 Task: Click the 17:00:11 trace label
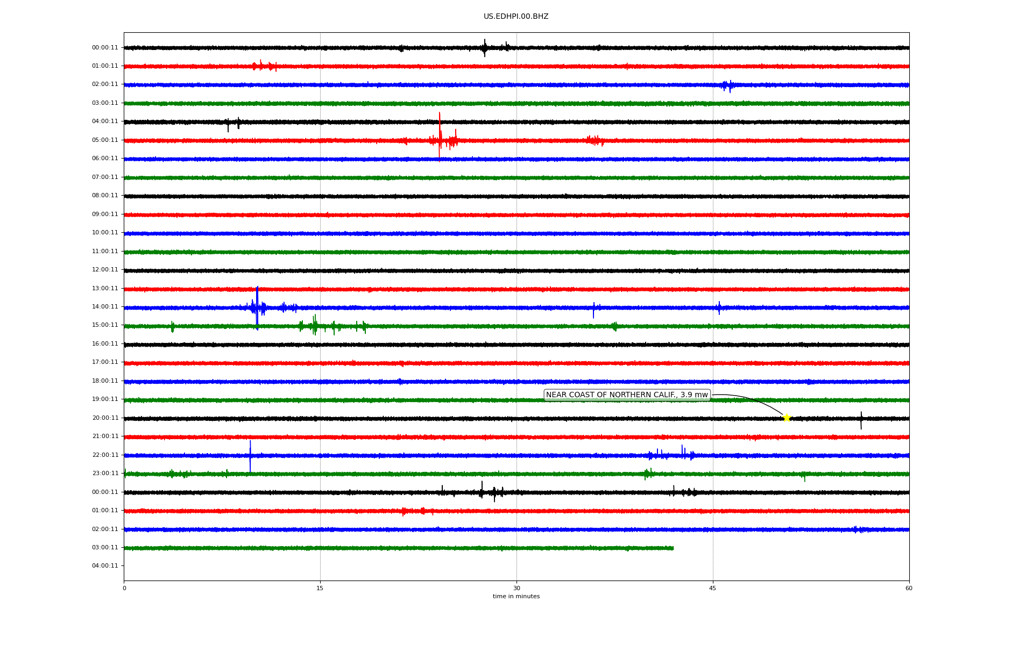click(x=105, y=362)
